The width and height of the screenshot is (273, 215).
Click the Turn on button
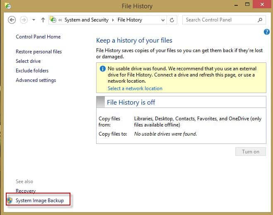point(251,152)
